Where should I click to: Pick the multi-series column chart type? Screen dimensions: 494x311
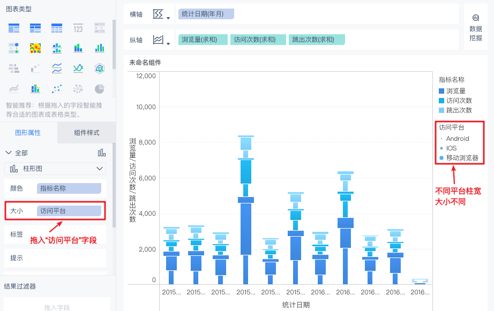(100, 48)
